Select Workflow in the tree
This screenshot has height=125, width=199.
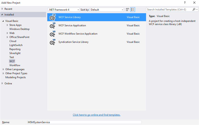tap(15, 65)
